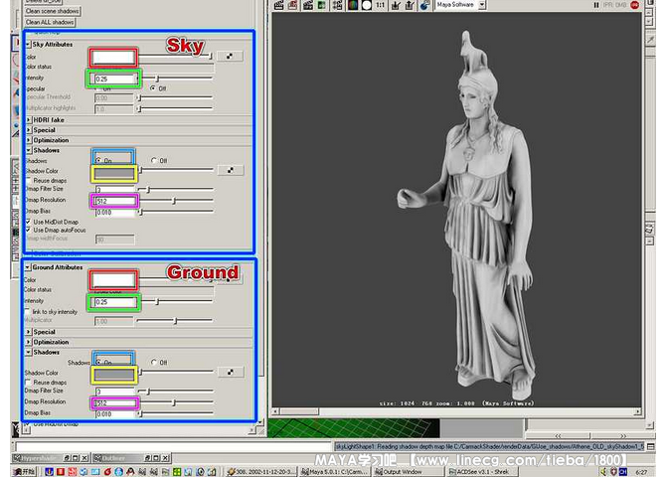Toggle Use Dmap autoFocus checkbox

(x=28, y=230)
